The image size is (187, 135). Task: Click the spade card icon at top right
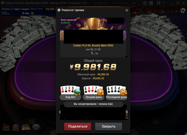(183, 11)
